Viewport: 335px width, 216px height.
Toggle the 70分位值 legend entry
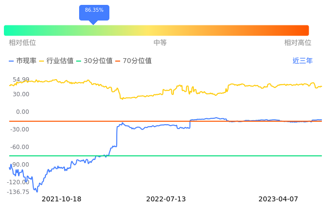coord(133,61)
